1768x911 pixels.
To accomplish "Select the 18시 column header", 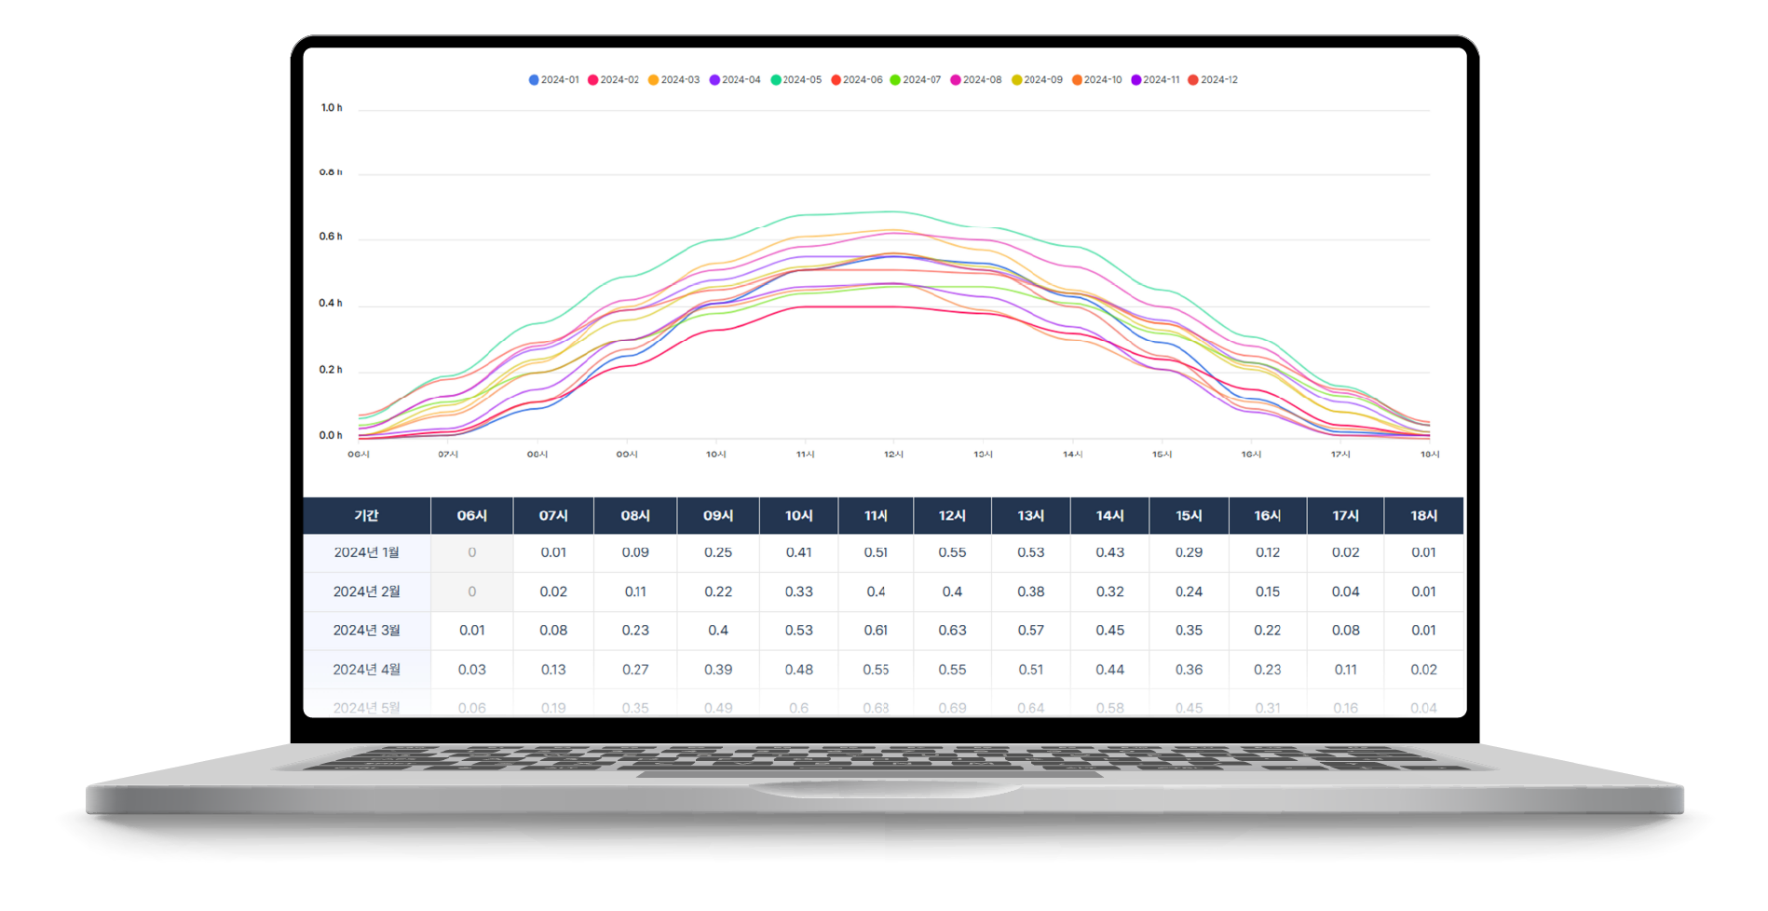I will coord(1423,515).
